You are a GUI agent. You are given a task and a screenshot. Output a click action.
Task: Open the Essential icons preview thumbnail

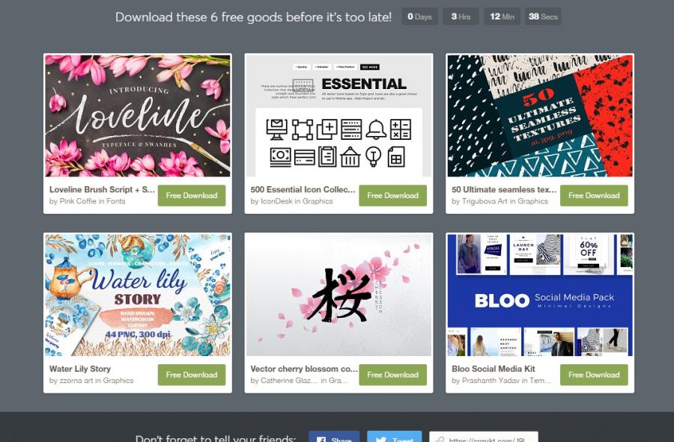(x=338, y=115)
